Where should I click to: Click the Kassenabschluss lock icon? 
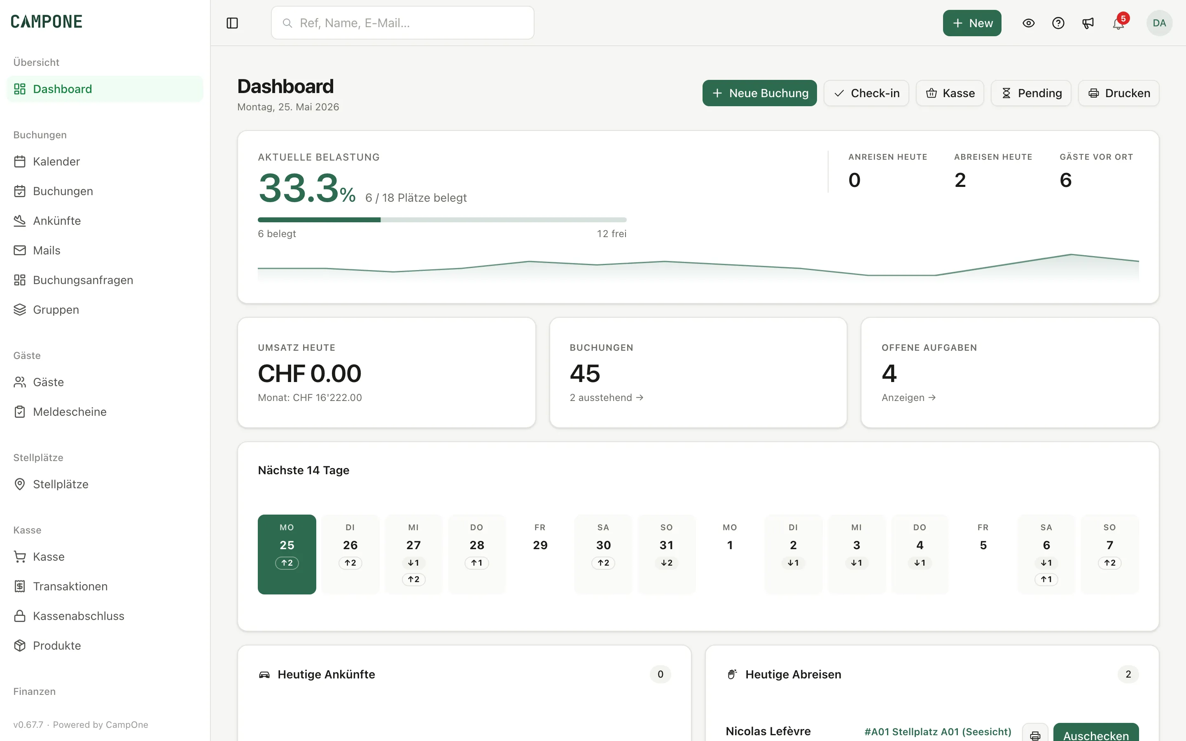click(20, 616)
